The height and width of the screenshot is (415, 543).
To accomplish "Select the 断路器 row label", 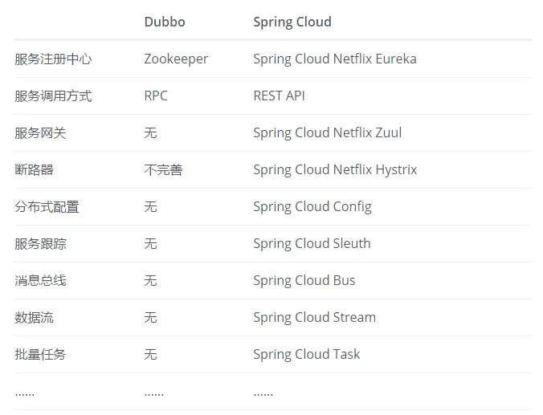I will [34, 170].
